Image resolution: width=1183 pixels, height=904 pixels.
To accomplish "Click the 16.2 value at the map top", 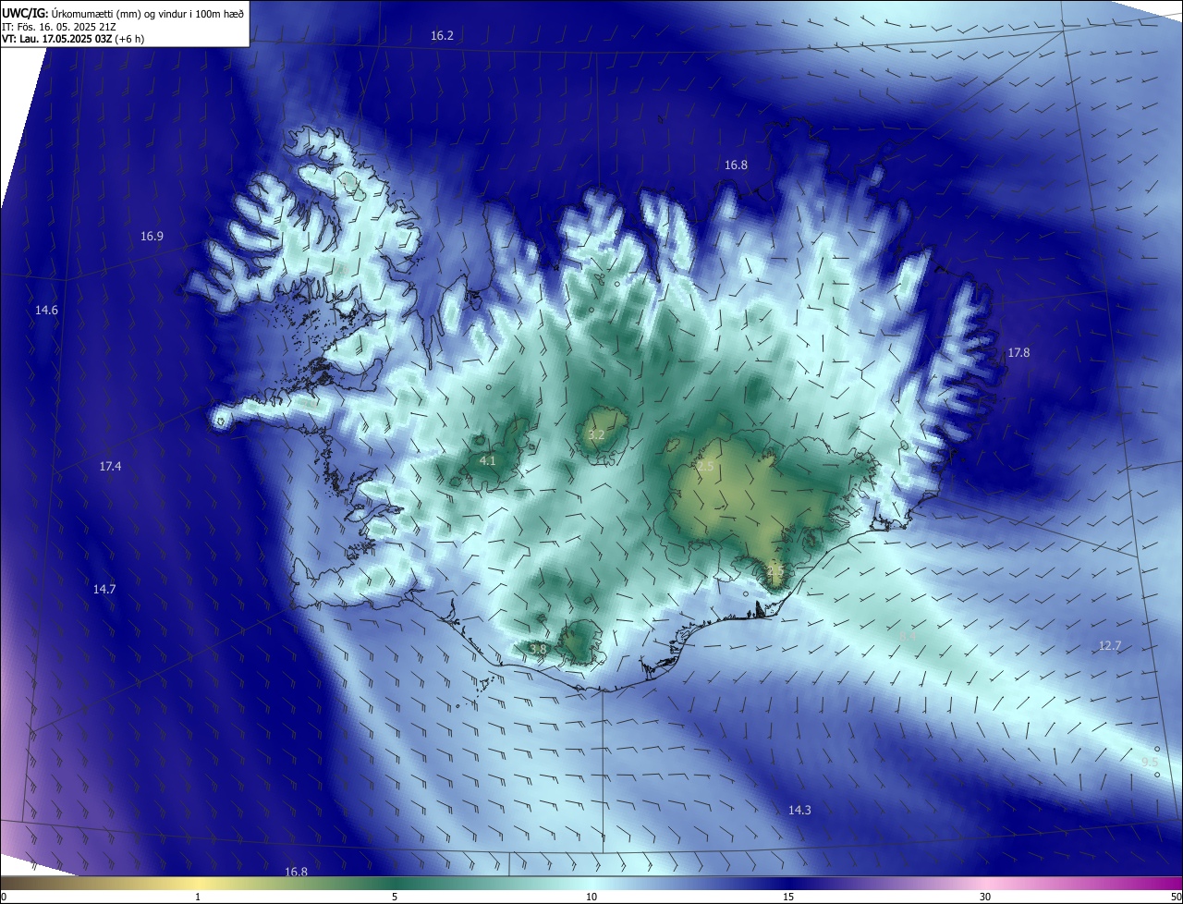I will (442, 35).
